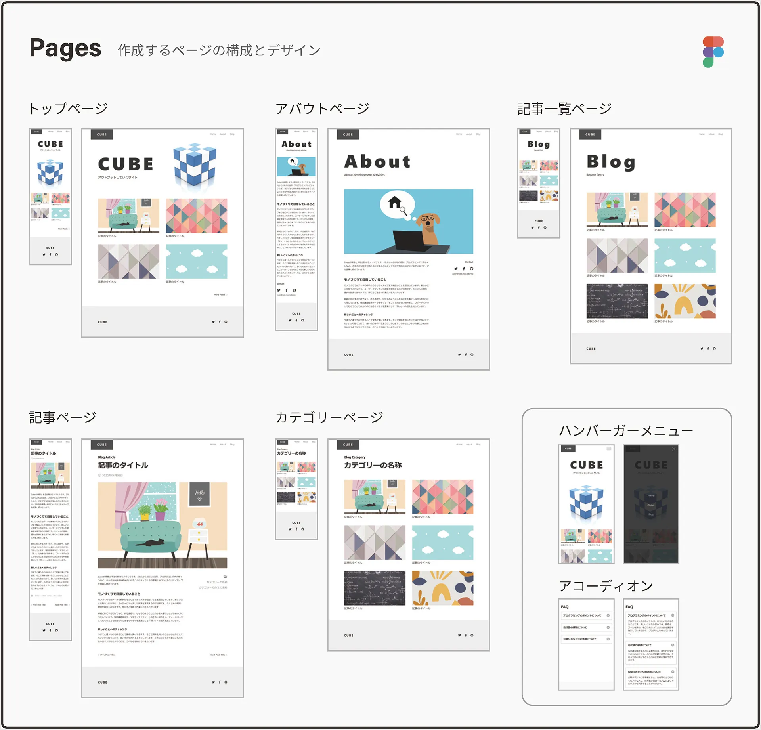Screen dimensions: 761x730
Task: Collapse the 公開リポジトリの活用について expanded accordion
Action: tap(673, 672)
